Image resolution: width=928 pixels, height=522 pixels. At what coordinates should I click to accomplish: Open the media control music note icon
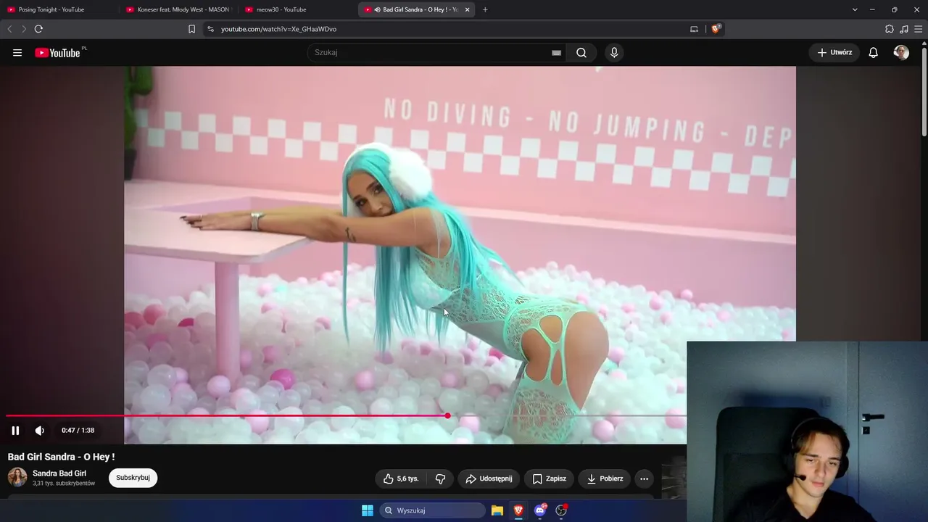point(904,29)
